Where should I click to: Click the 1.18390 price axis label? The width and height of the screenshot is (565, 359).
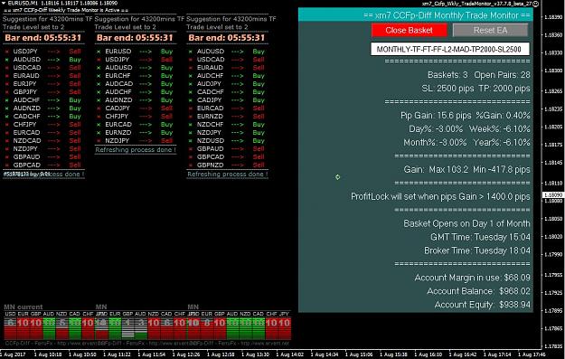pyautogui.click(x=553, y=17)
